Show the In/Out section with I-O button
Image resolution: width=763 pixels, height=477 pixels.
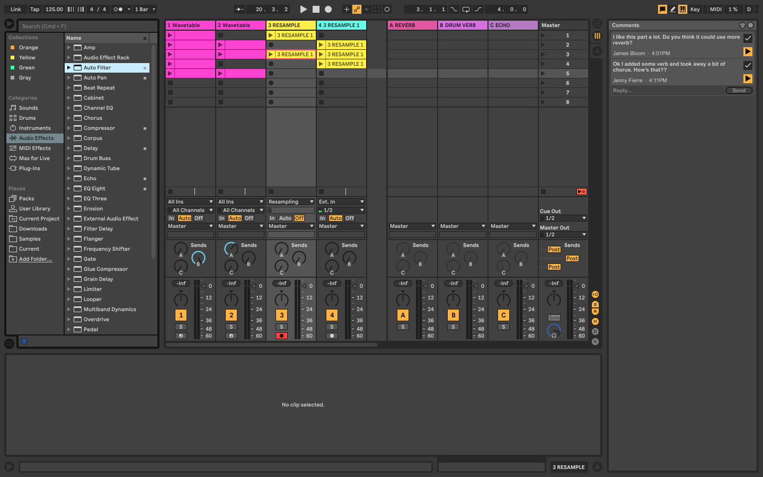595,295
